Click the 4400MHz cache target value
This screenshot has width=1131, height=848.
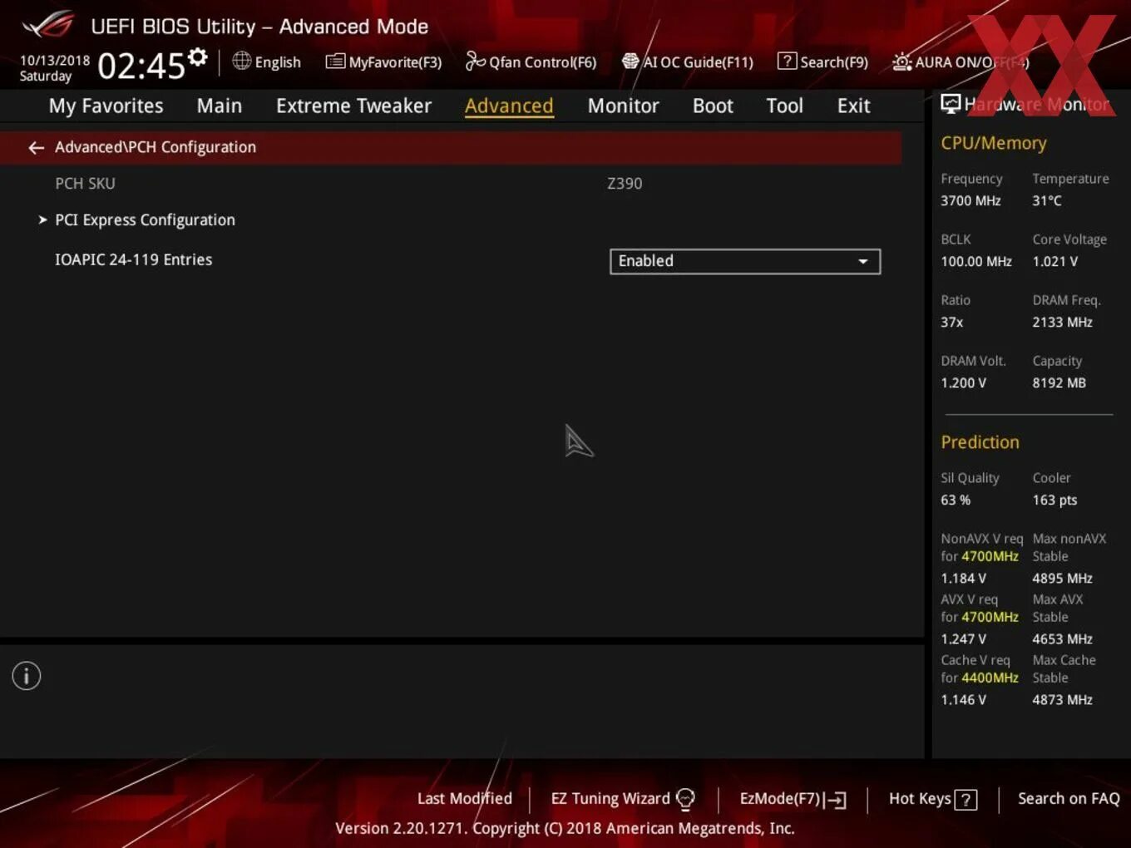(990, 678)
